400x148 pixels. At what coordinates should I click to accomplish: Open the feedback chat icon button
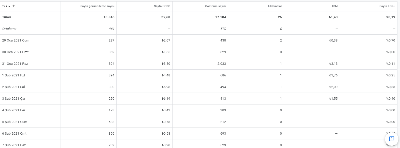(x=392, y=139)
